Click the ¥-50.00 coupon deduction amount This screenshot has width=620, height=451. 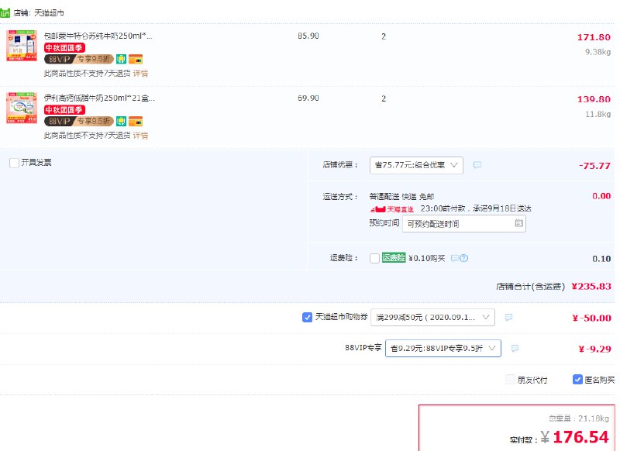(x=591, y=318)
